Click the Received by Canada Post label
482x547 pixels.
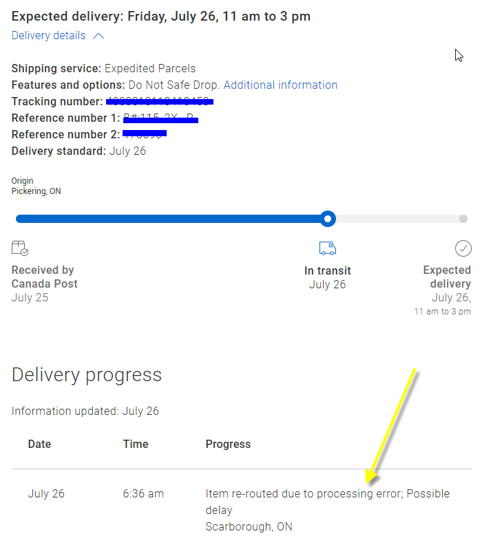click(44, 277)
